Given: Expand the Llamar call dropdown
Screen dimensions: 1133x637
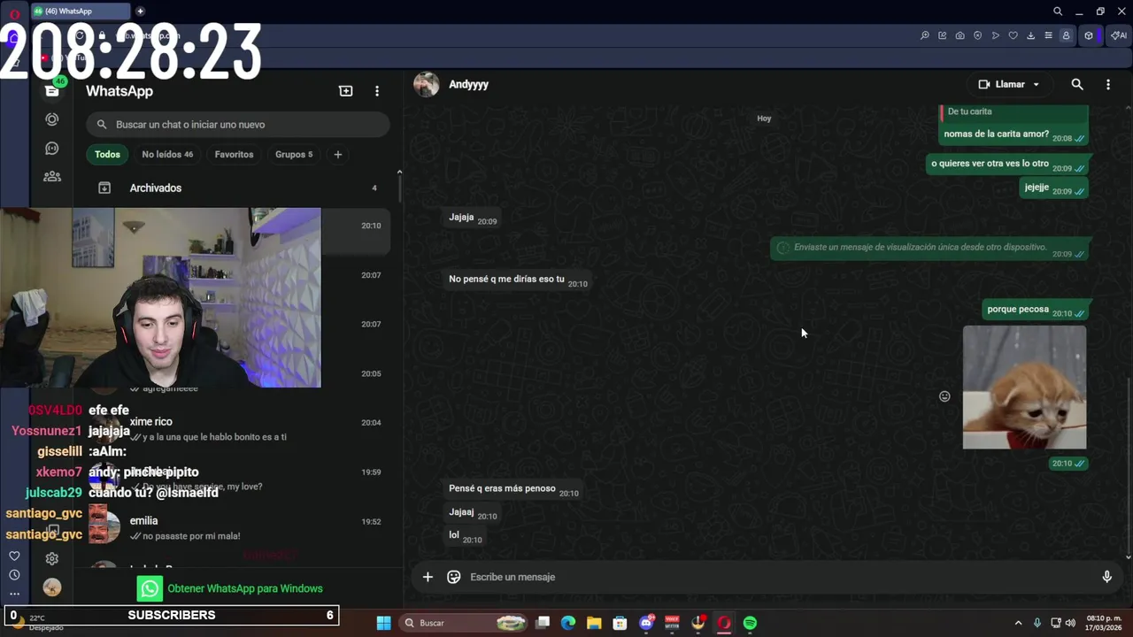Looking at the screenshot, I should [x=1037, y=85].
